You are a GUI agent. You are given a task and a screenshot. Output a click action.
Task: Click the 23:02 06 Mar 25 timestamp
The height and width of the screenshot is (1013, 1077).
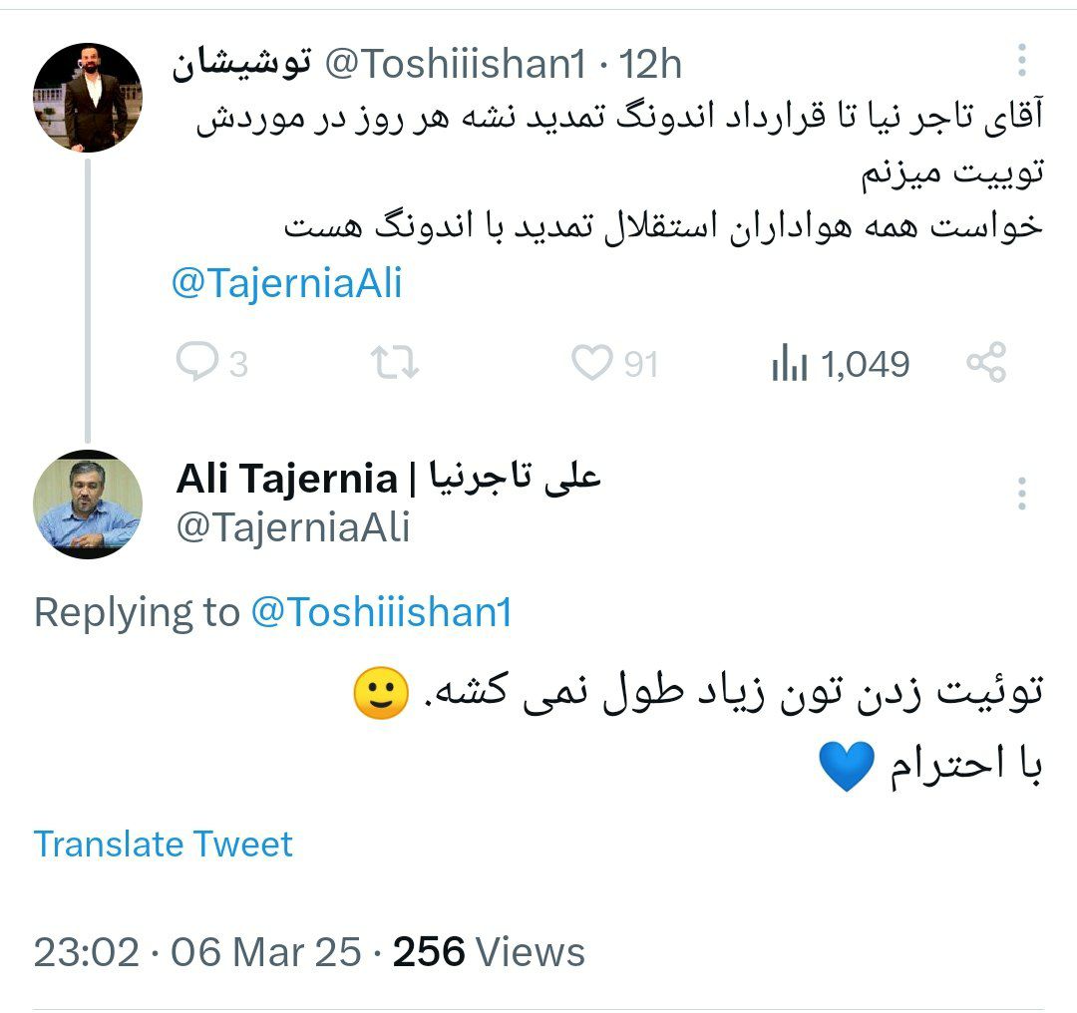click(197, 952)
